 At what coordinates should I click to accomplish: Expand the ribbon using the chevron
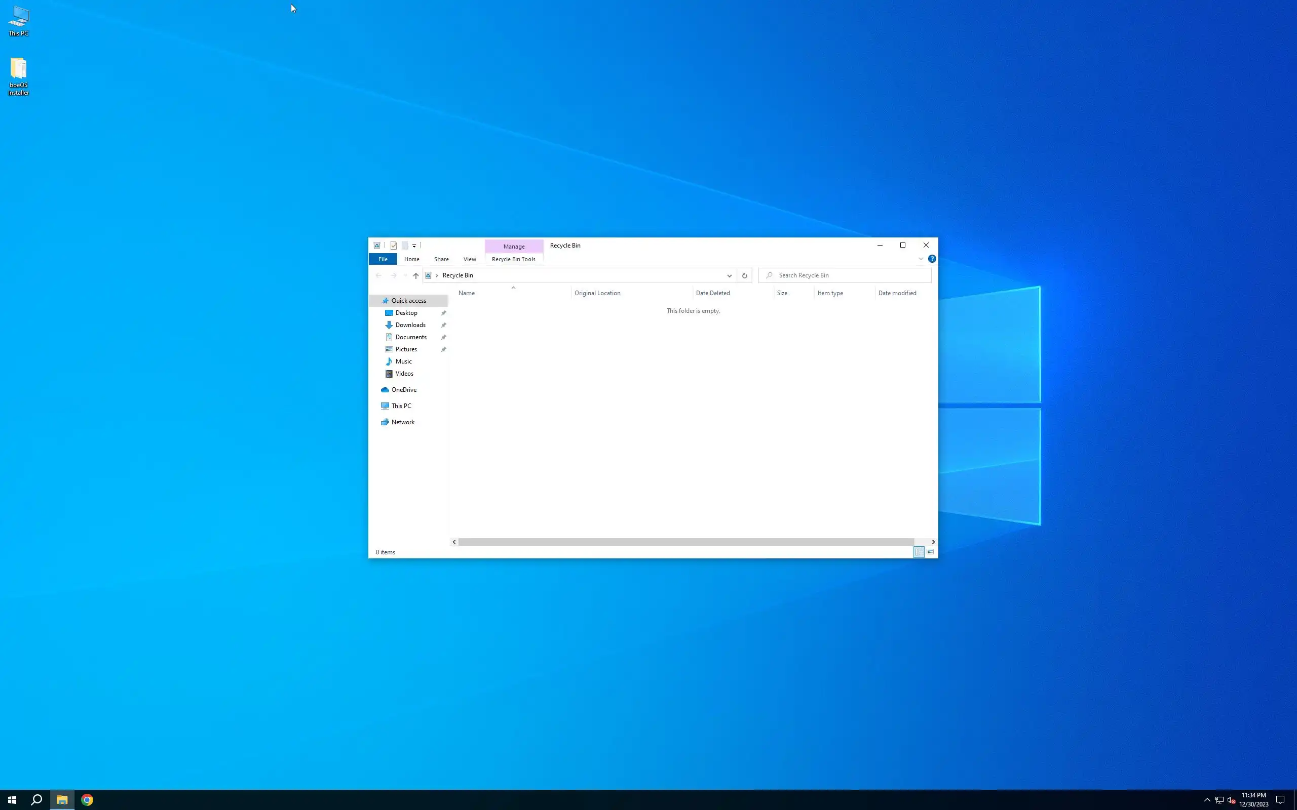pos(921,259)
